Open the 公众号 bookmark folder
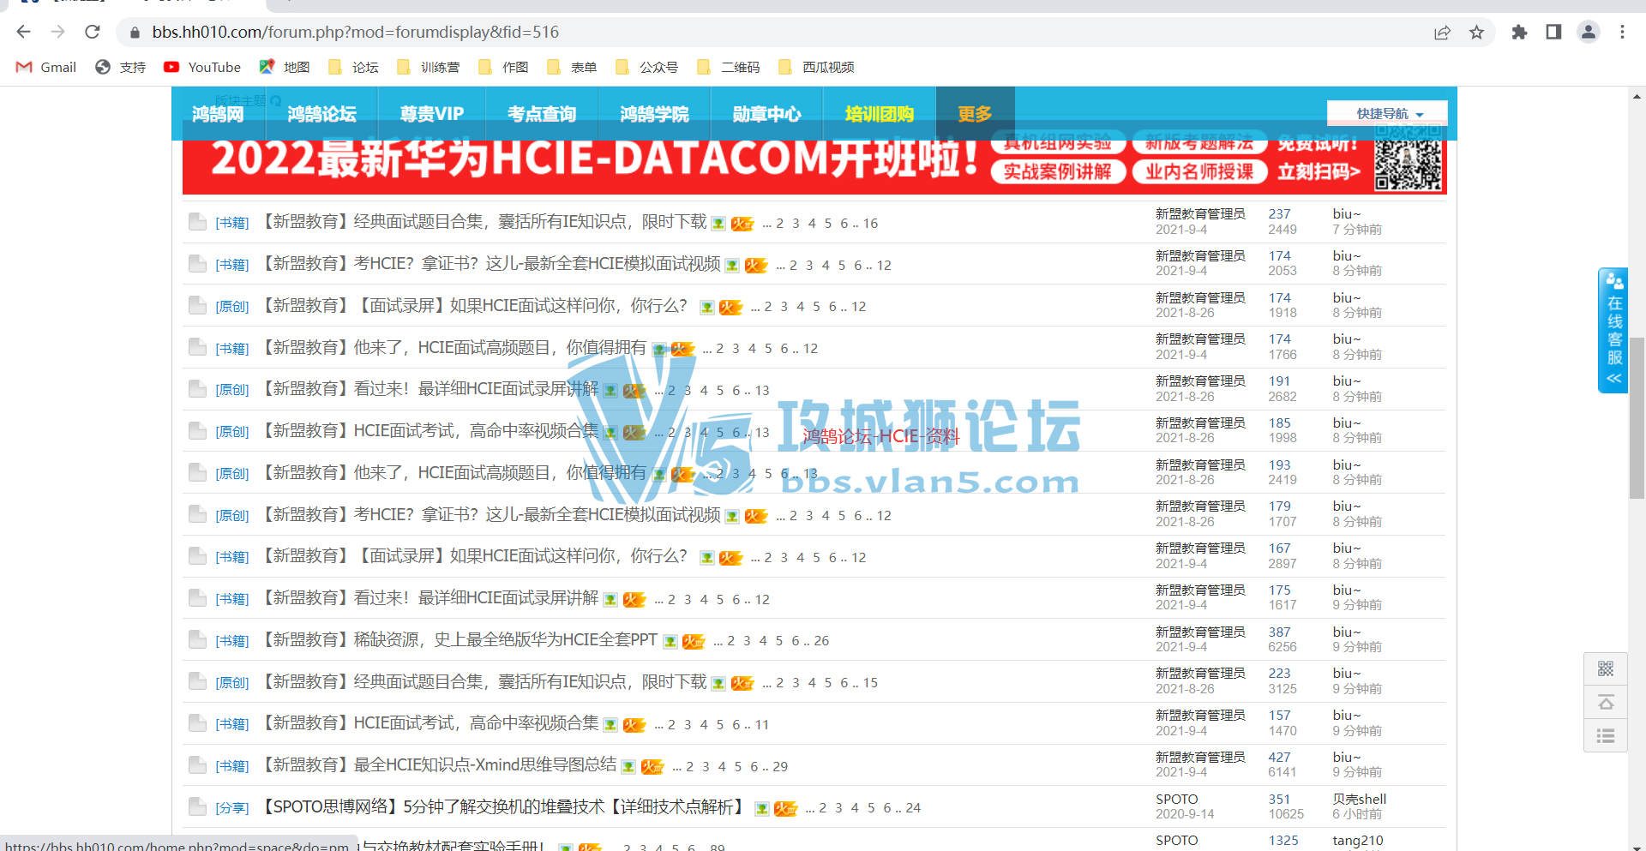 pyautogui.click(x=646, y=67)
